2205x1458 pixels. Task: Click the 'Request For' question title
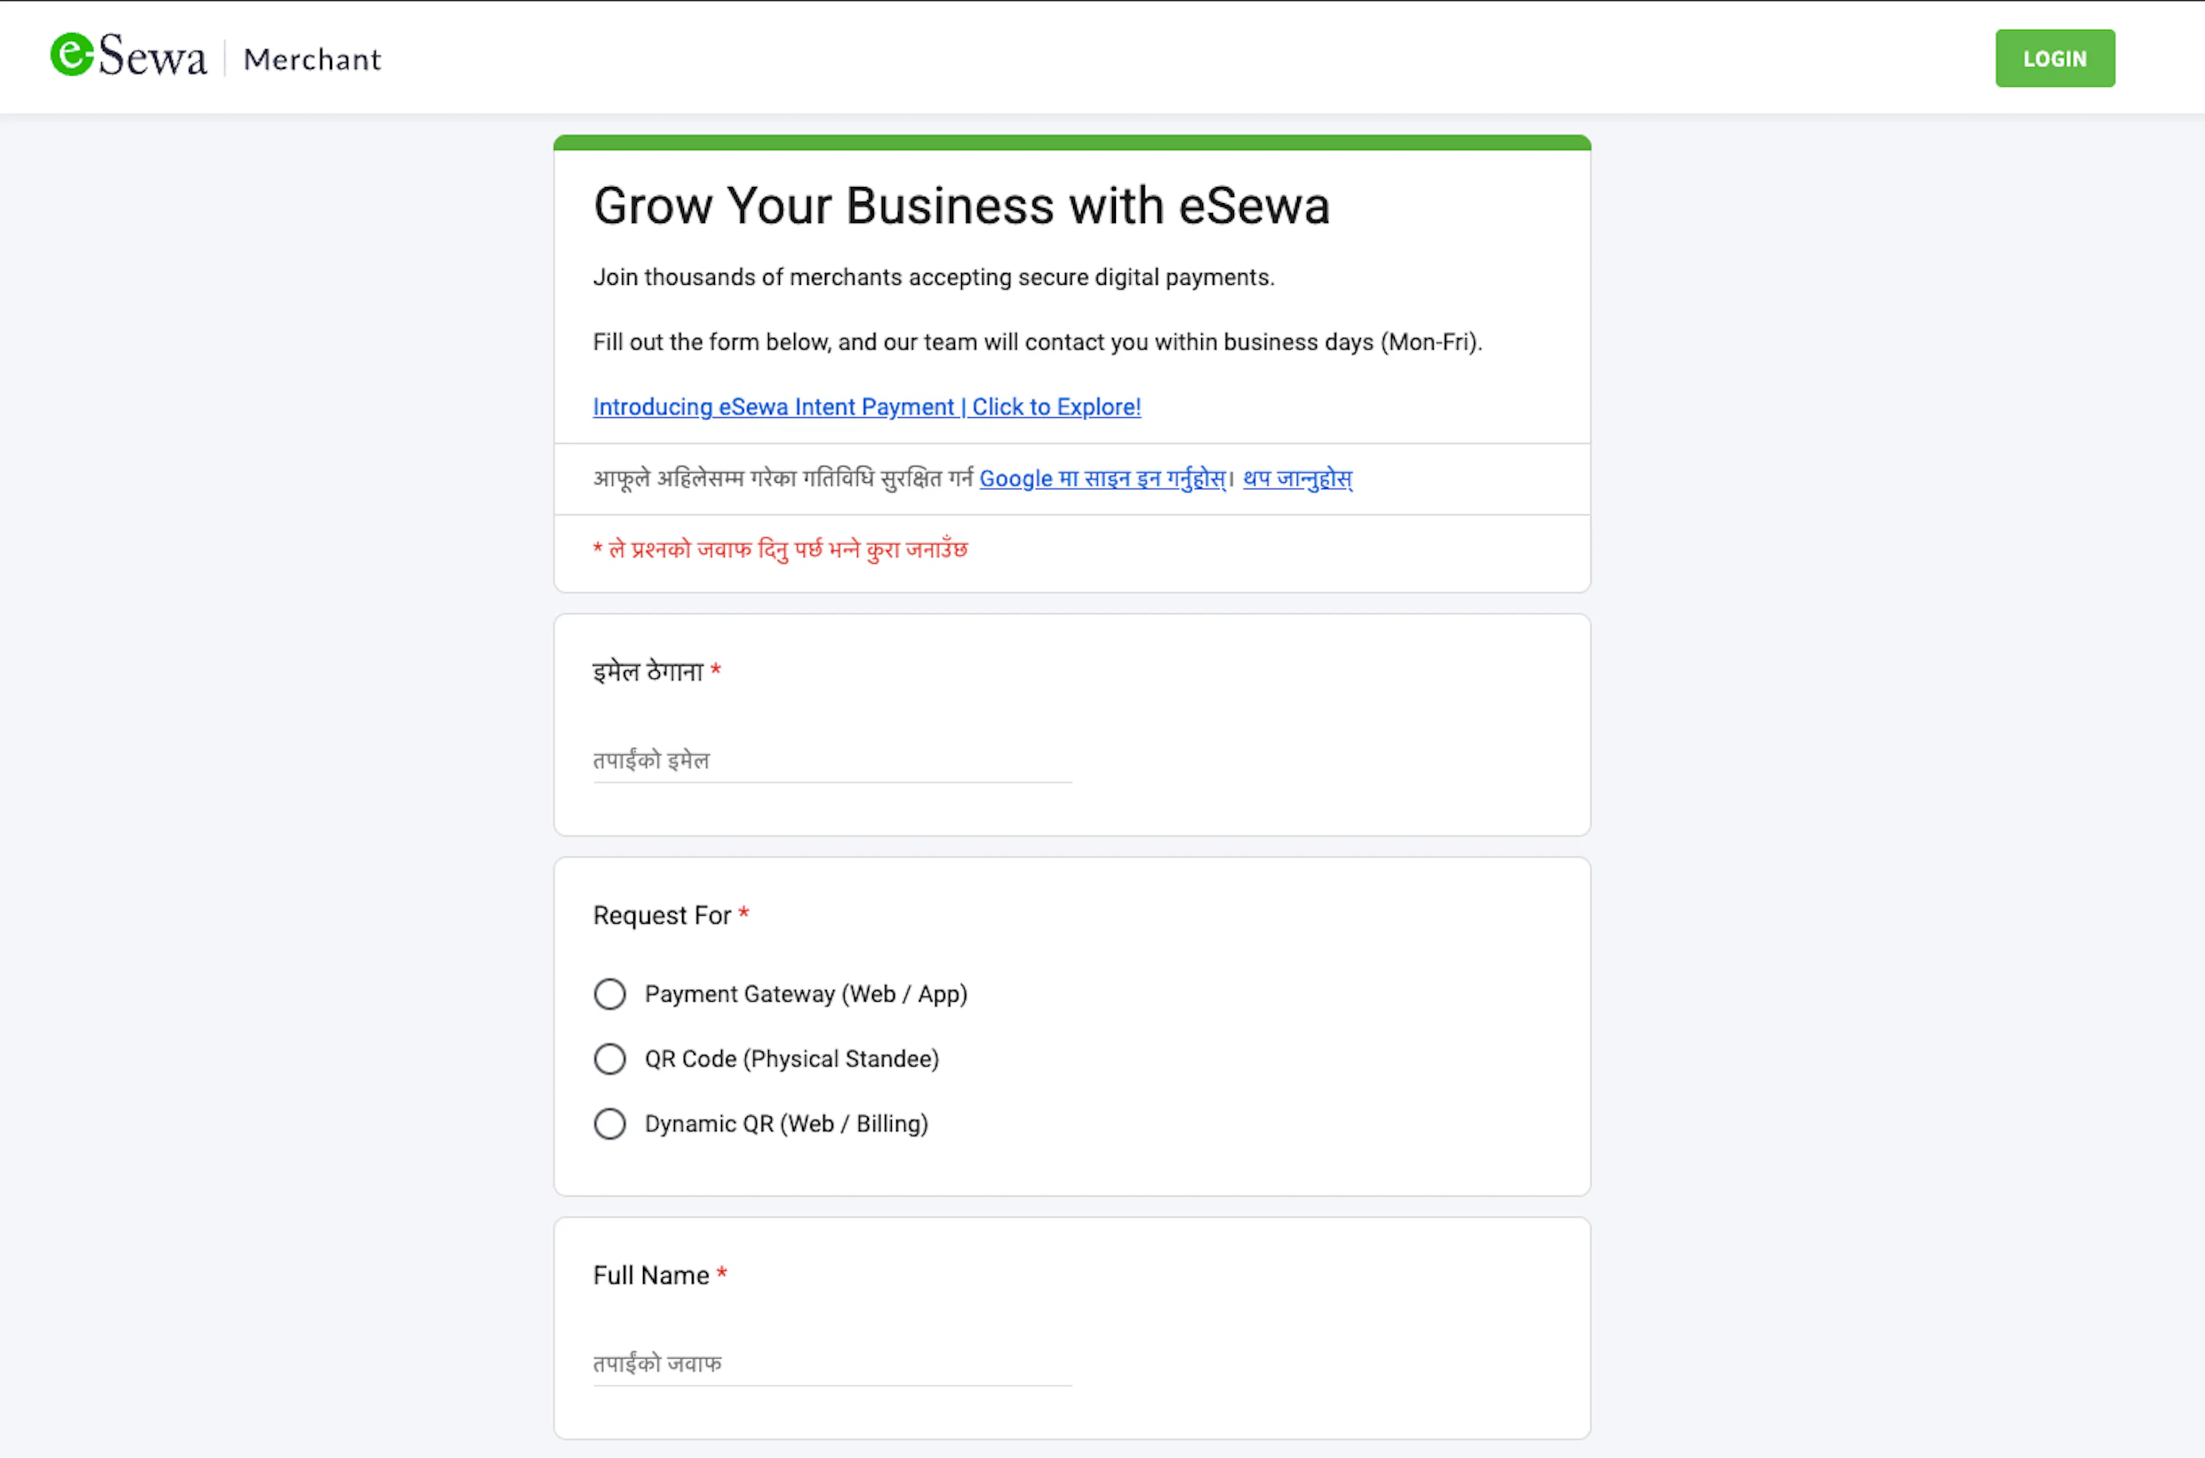coord(662,916)
